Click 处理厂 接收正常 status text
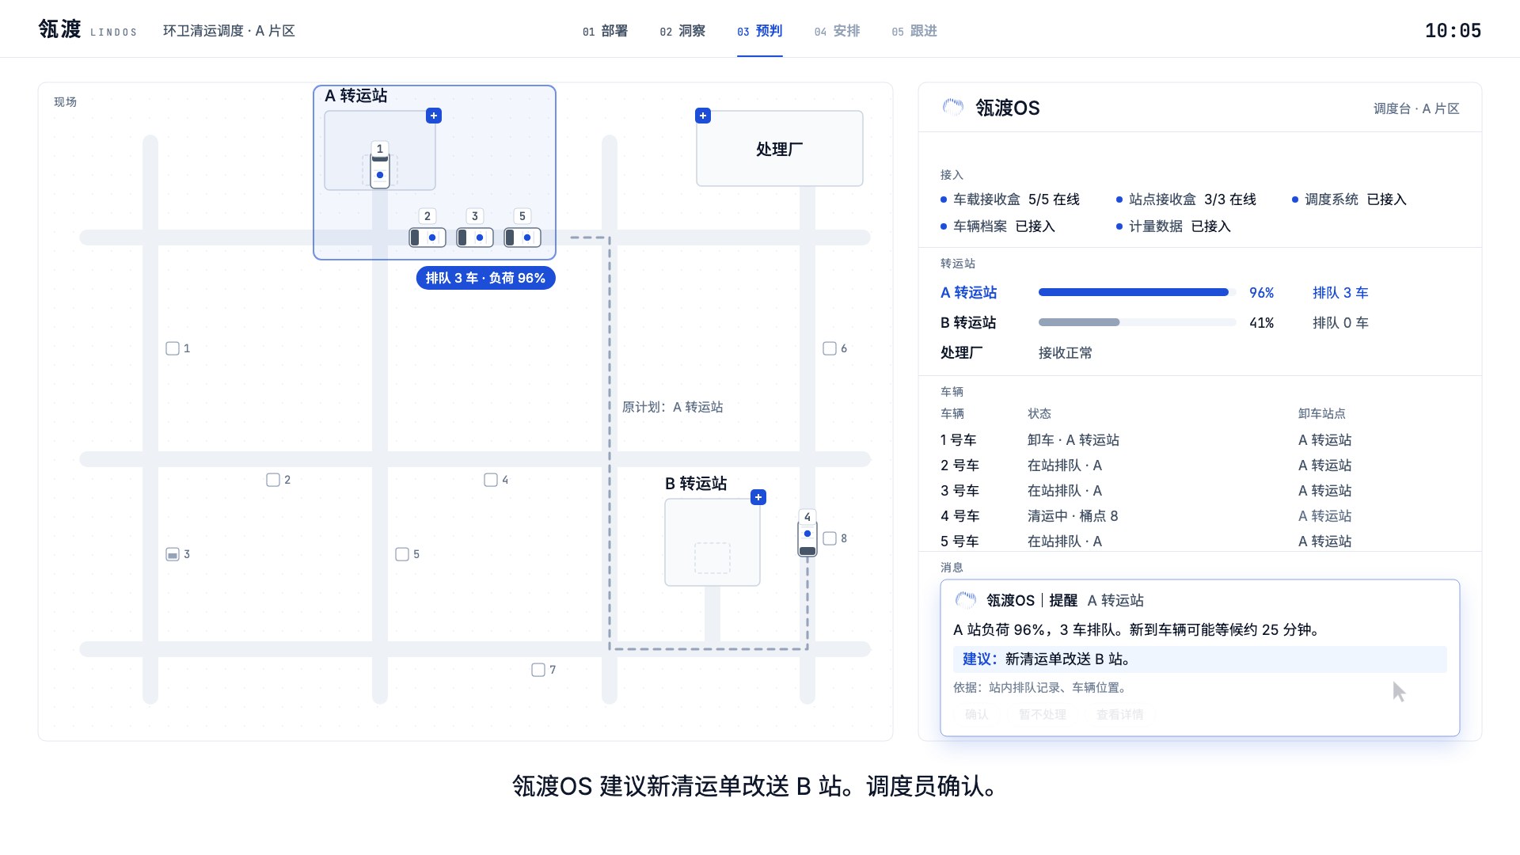This screenshot has height=855, width=1520. 1066,353
